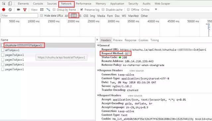Toggle the waterfall overview view icon

coord(48,10)
